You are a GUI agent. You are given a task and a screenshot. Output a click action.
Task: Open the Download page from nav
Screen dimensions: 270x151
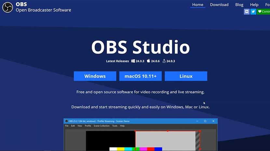219,5
